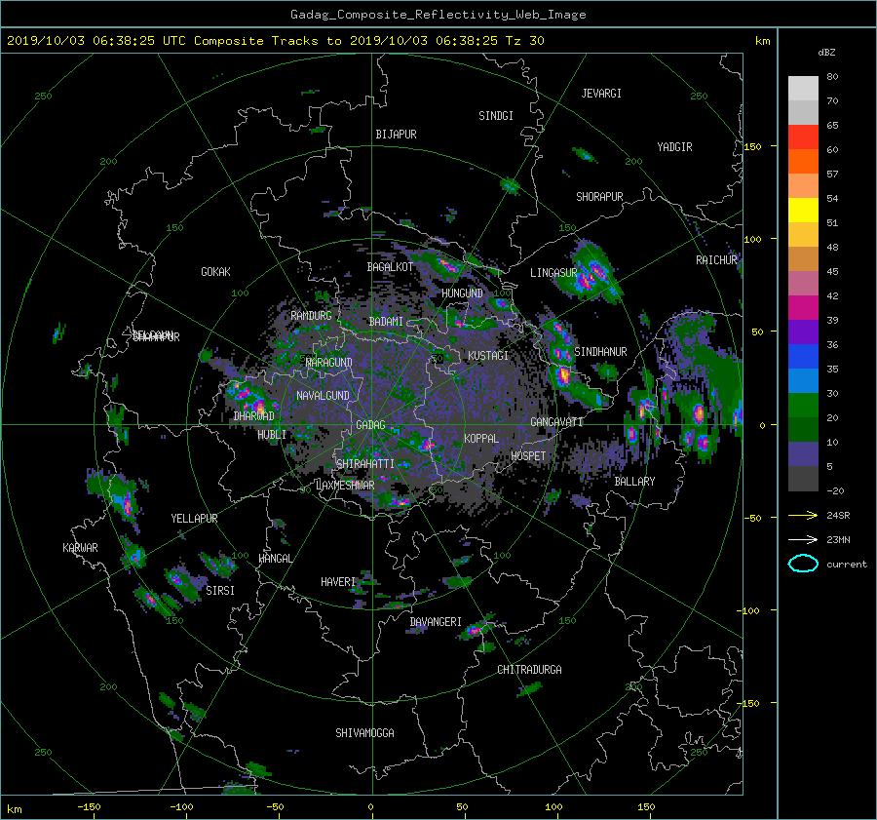This screenshot has width=877, height=820.
Task: Click the DHARWAD city label
Action: tap(254, 416)
